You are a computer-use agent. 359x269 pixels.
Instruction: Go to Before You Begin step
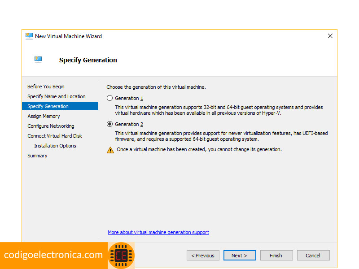(46, 87)
